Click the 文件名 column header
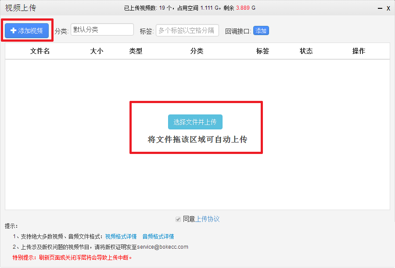The height and width of the screenshot is (268, 395). (x=40, y=51)
